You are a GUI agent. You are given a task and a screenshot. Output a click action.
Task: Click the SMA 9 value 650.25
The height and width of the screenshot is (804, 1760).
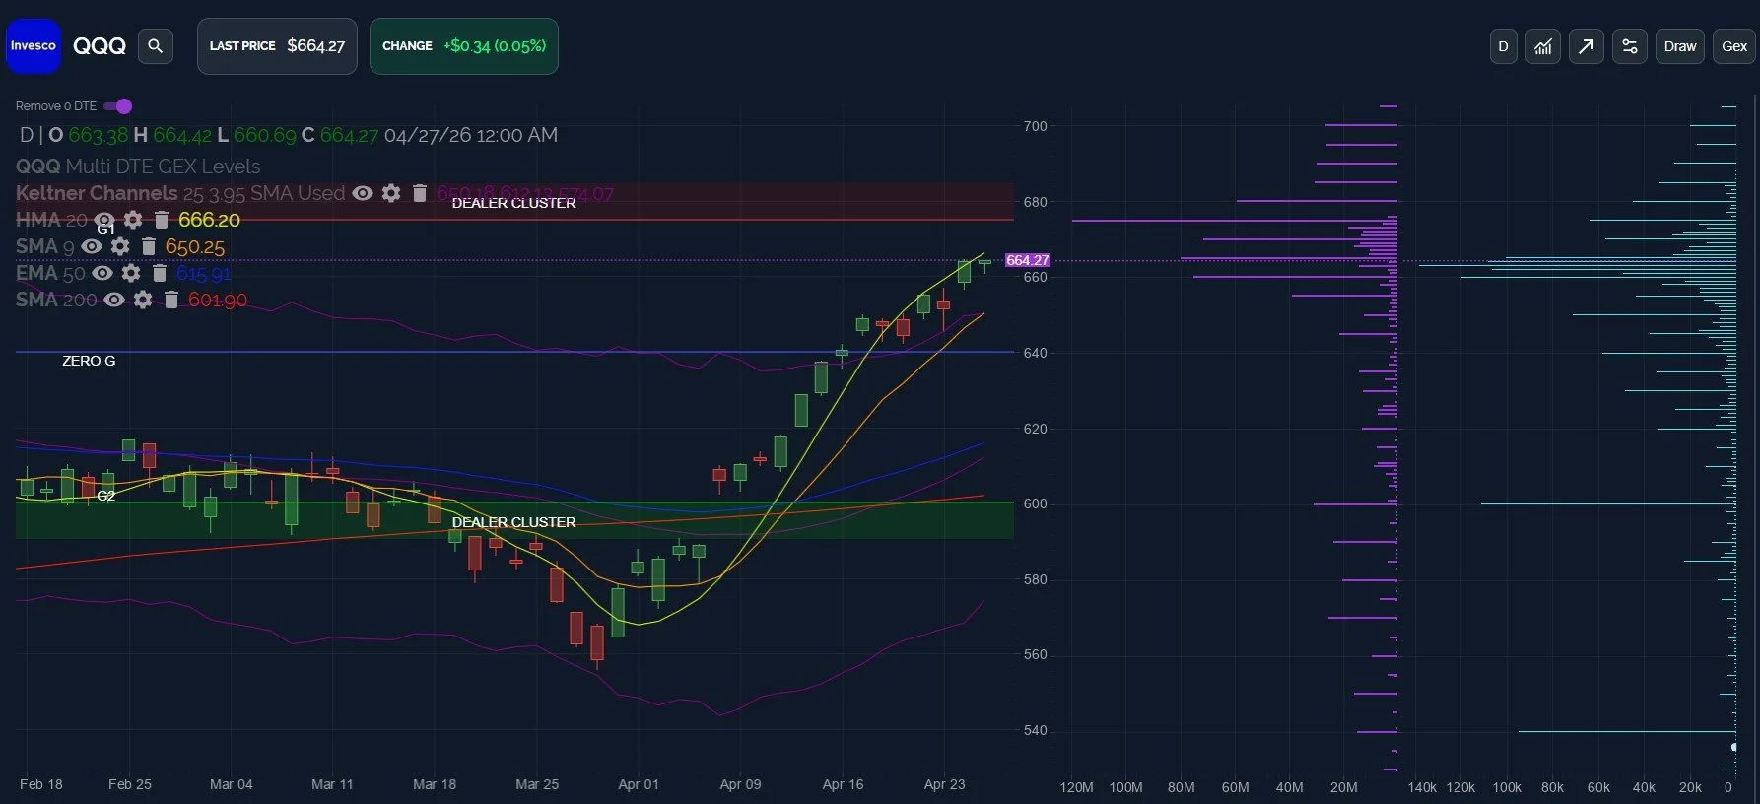coord(195,246)
